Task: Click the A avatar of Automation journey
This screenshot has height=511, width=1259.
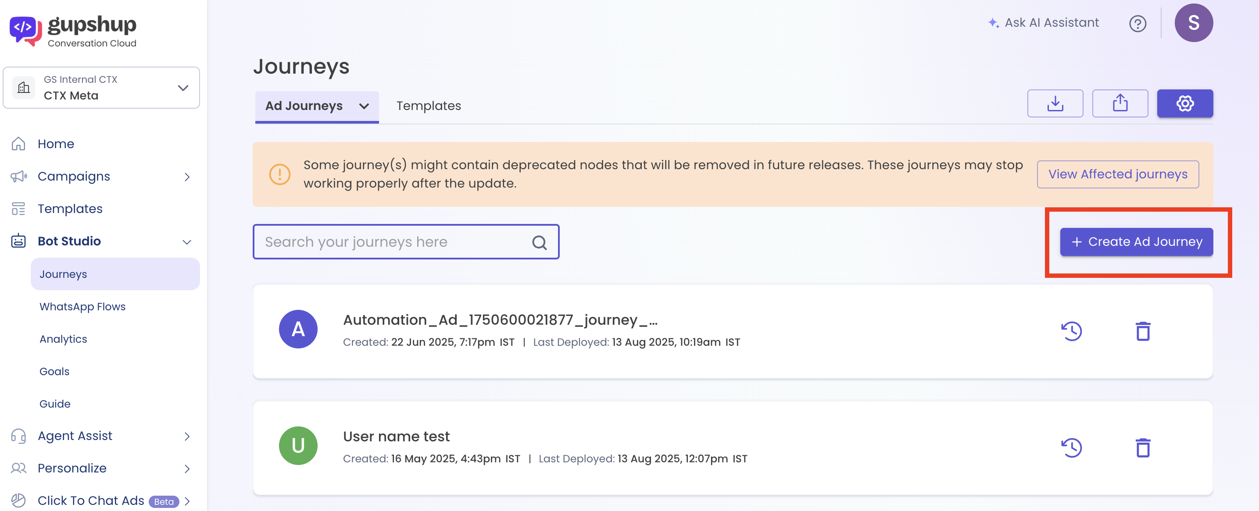Action: 298,329
